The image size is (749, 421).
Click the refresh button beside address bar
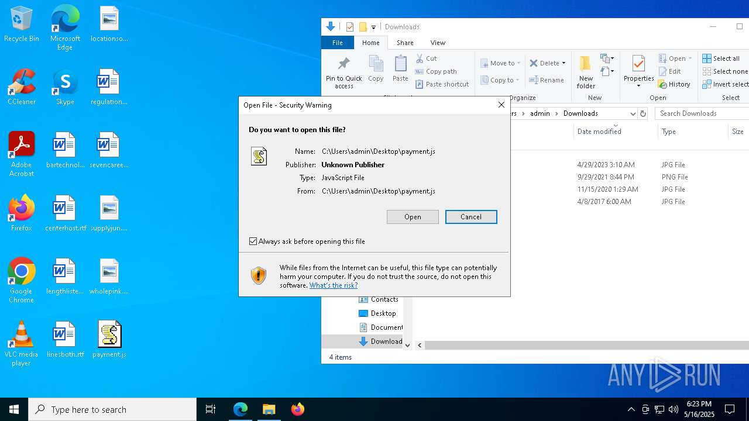click(643, 113)
